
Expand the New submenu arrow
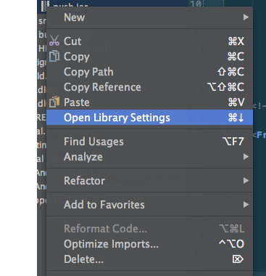tap(246, 17)
